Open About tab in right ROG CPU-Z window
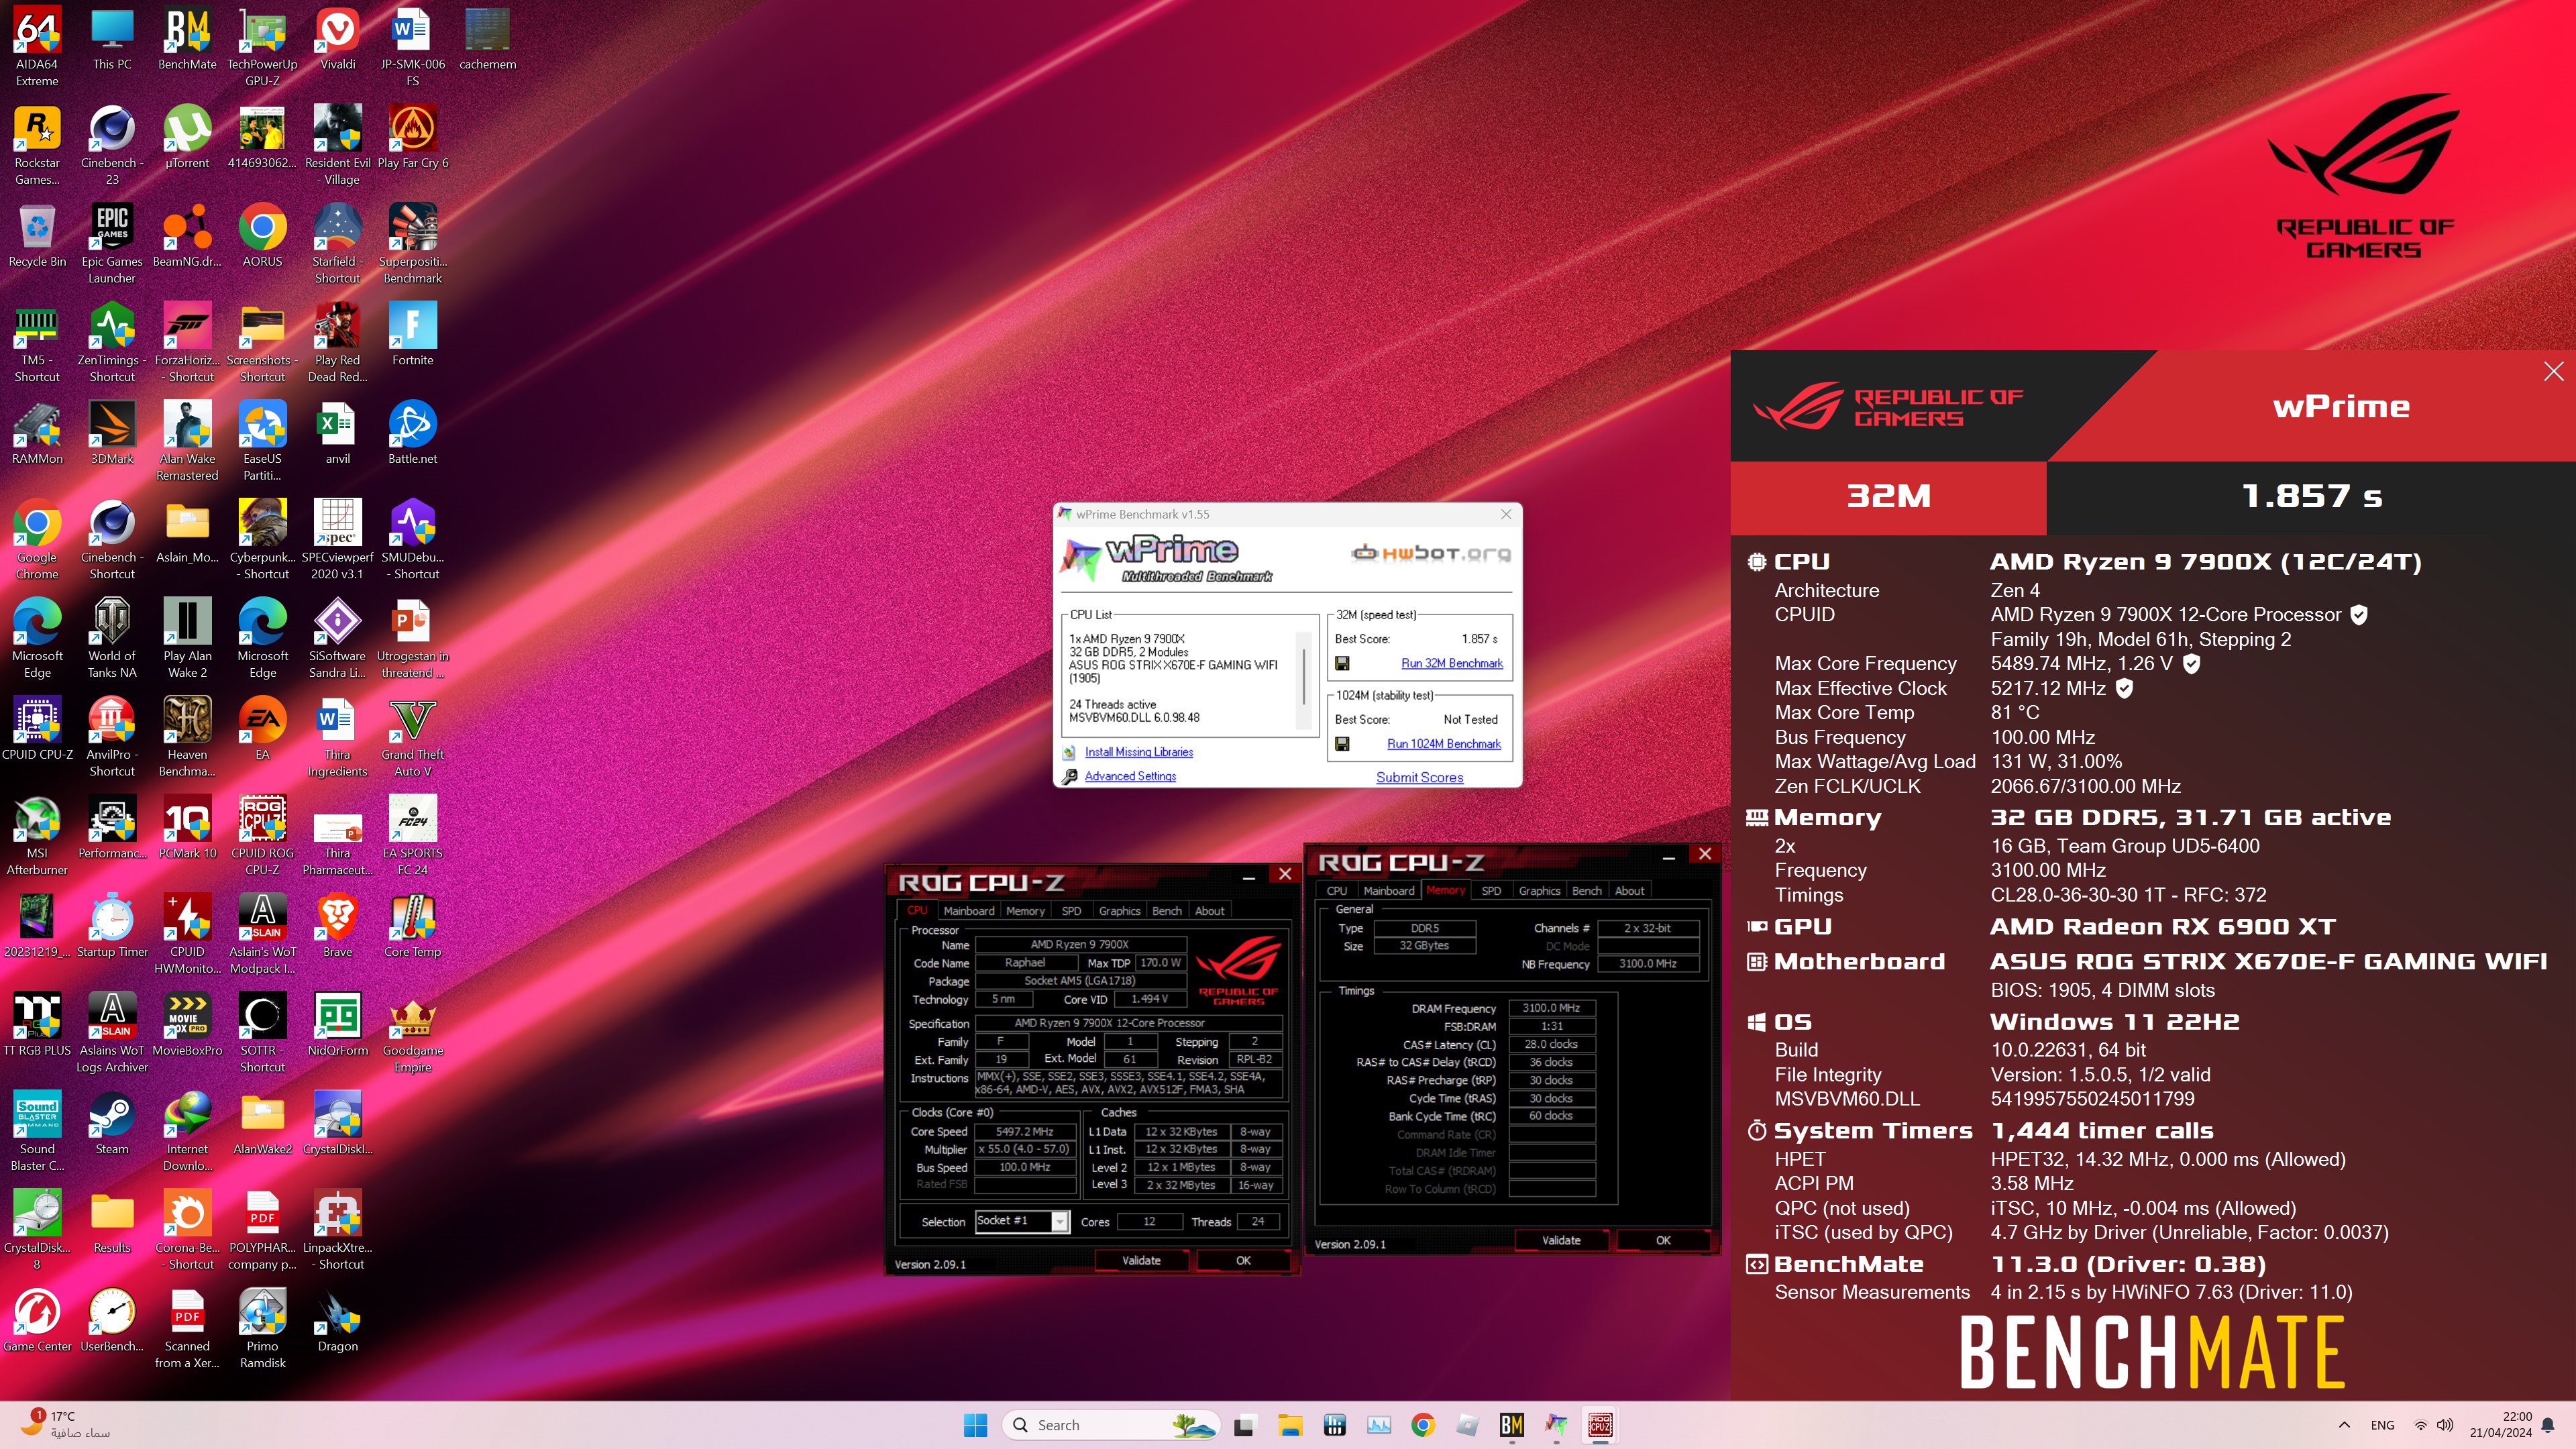This screenshot has height=1449, width=2576. click(x=1629, y=891)
